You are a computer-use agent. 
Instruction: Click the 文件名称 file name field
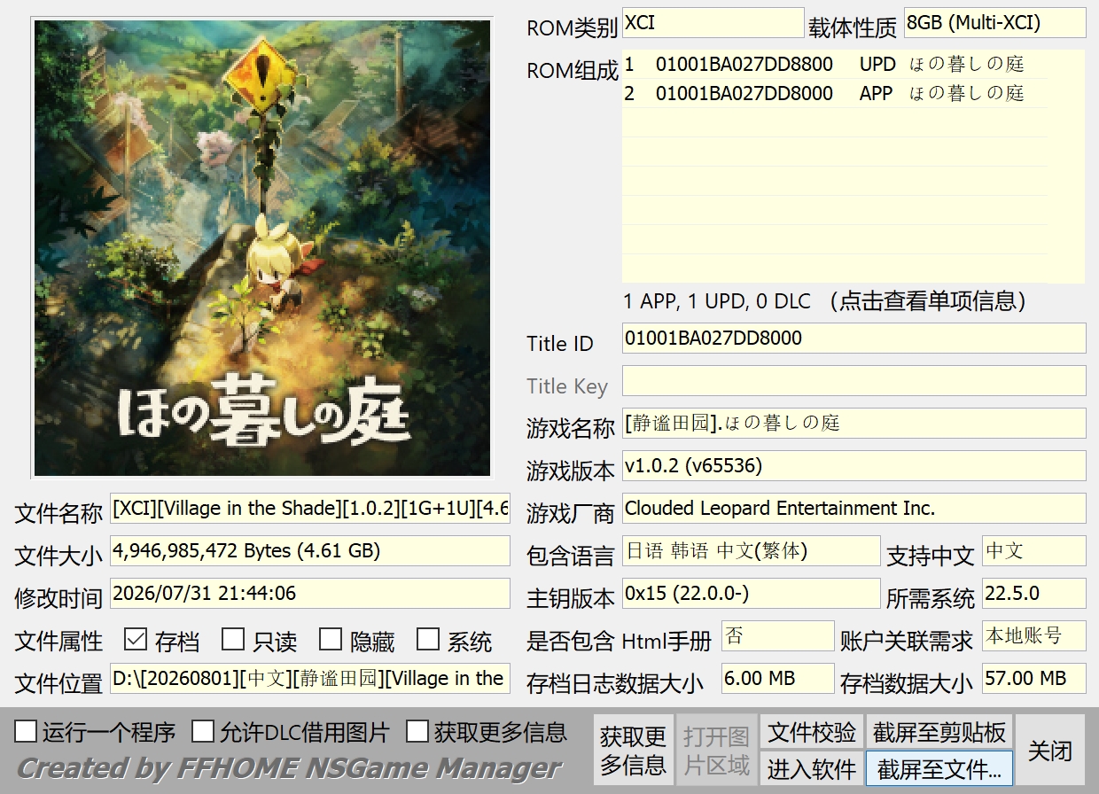pyautogui.click(x=310, y=508)
